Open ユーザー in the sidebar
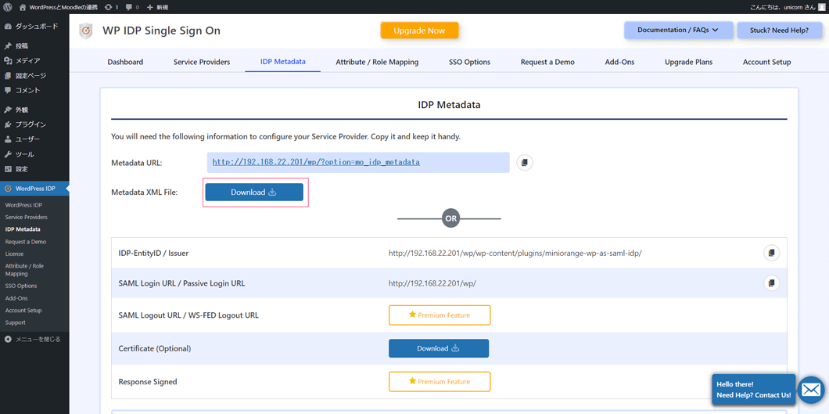Viewport: 829px width, 414px height. click(x=34, y=139)
